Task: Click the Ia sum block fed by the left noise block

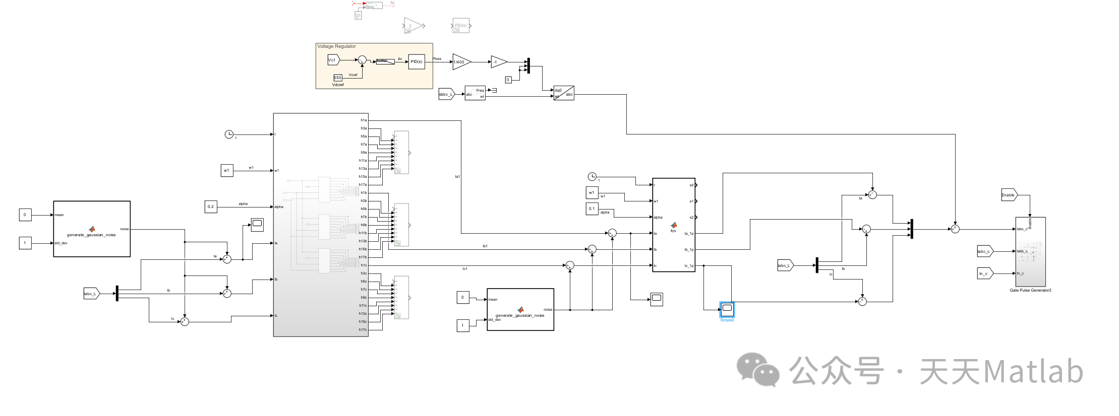Action: [x=227, y=259]
